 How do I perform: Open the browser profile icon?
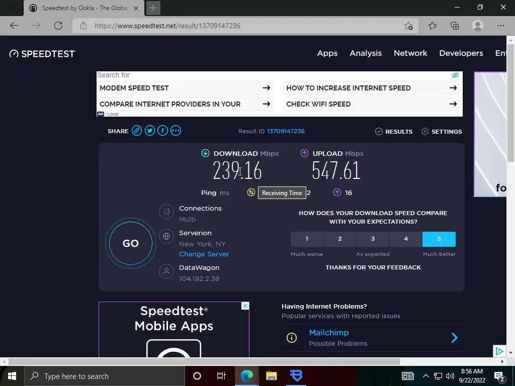pos(478,26)
